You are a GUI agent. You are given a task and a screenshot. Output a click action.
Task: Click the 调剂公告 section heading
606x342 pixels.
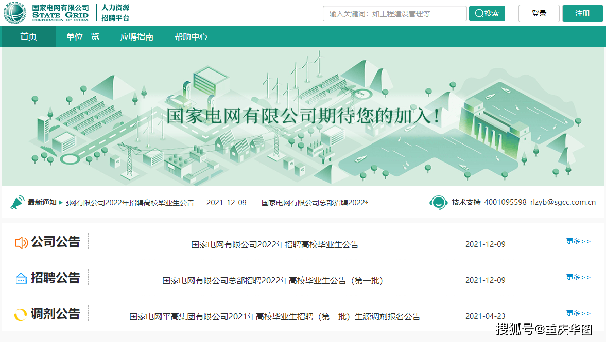56,314
